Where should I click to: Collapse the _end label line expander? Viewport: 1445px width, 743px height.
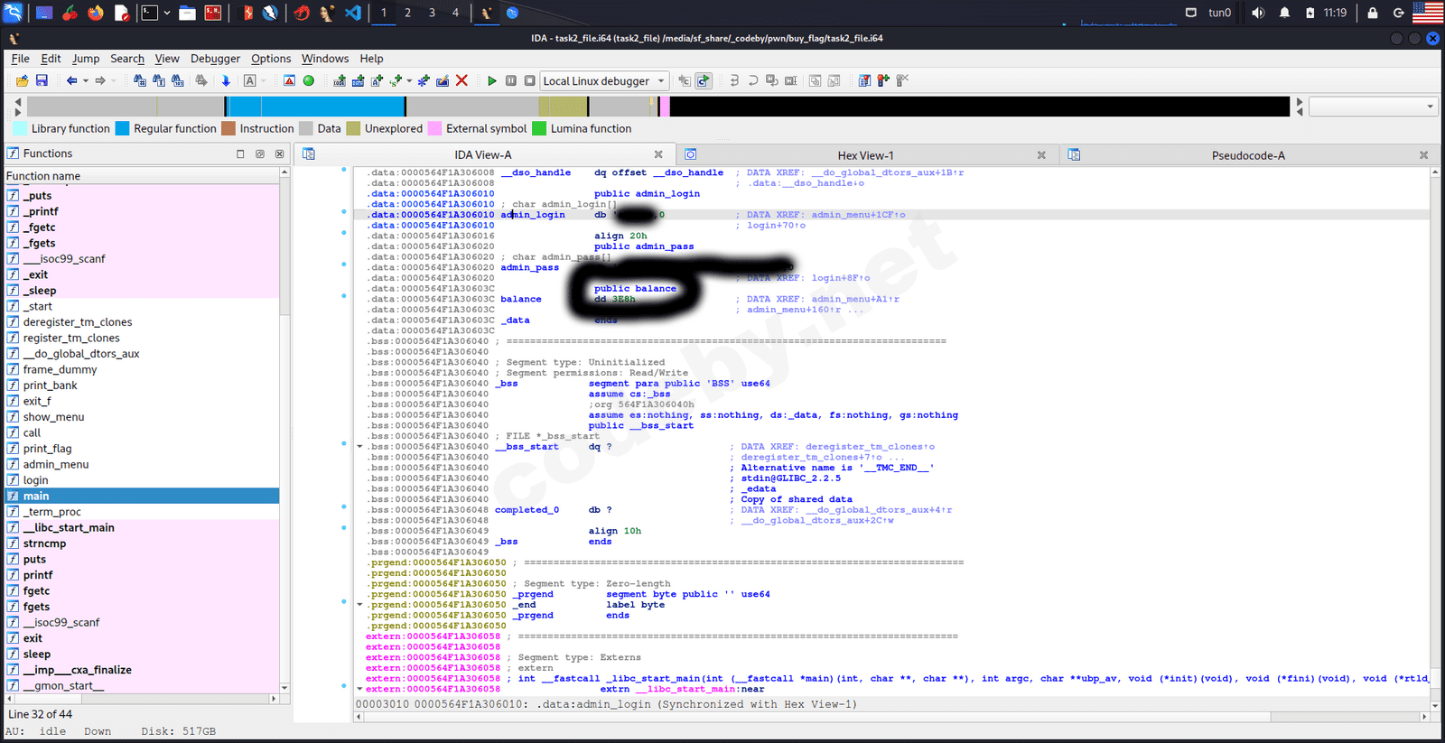click(359, 605)
